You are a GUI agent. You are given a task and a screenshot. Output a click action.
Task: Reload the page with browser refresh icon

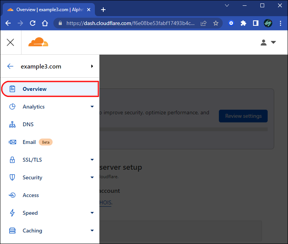(x=33, y=23)
